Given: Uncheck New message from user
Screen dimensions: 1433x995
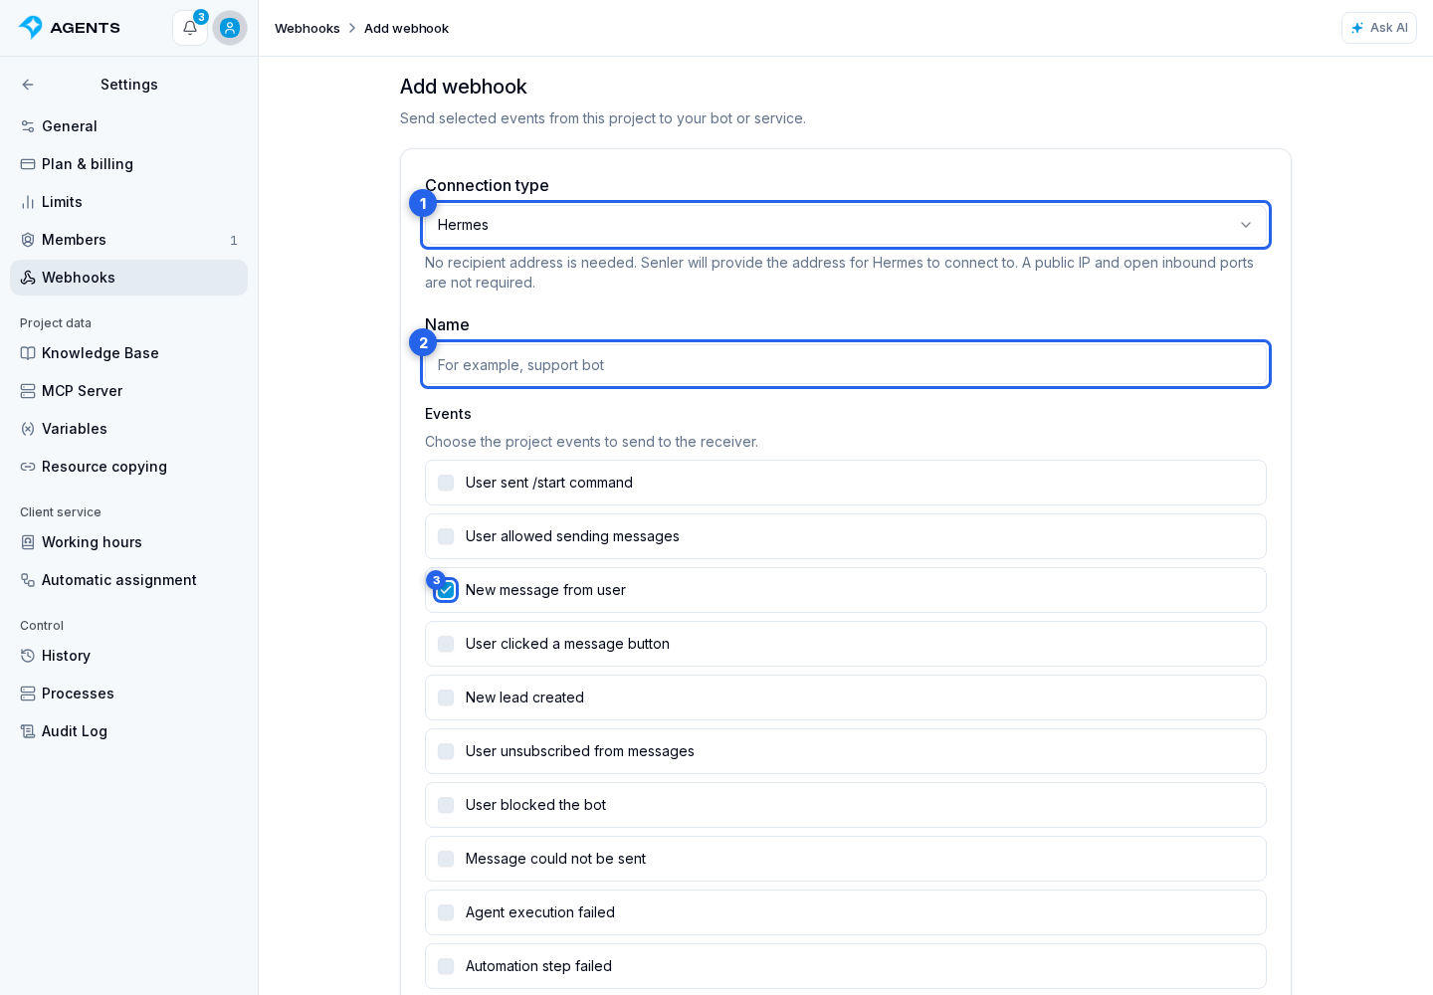Looking at the screenshot, I should pyautogui.click(x=446, y=590).
